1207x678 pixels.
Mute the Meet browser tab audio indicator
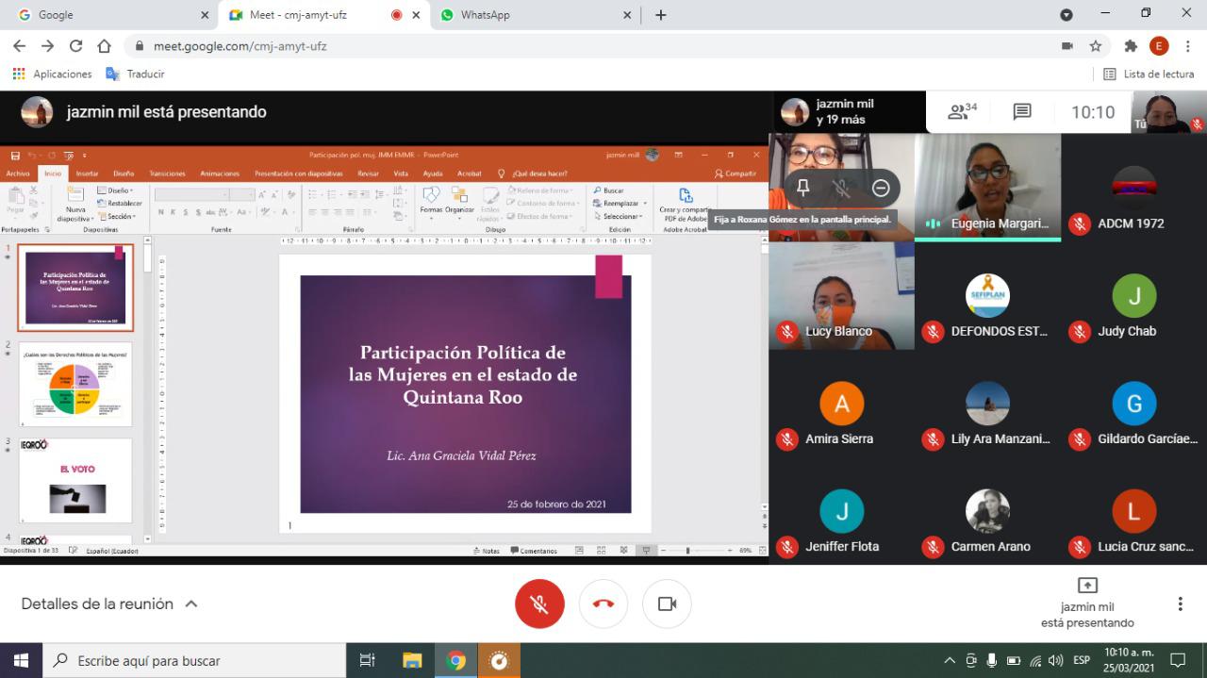pos(397,15)
